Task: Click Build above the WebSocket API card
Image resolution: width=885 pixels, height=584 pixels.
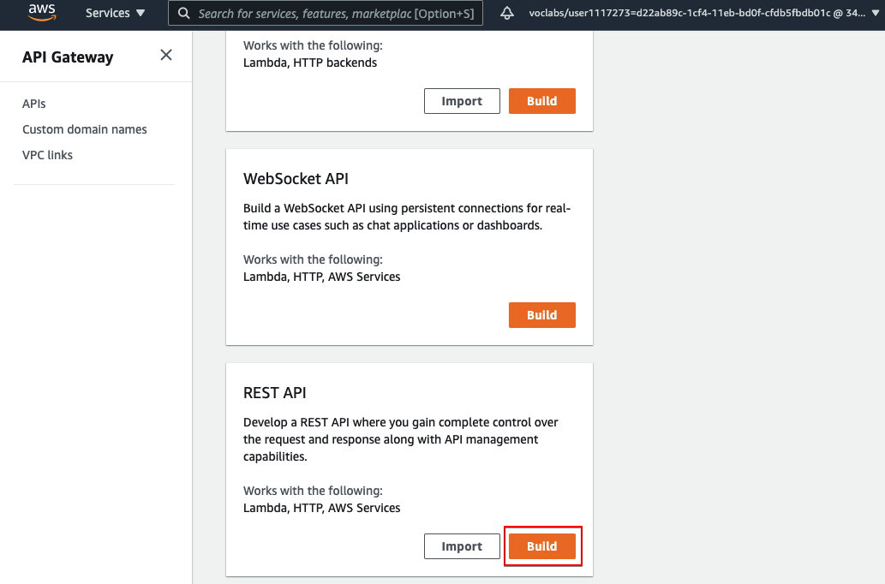Action: tap(541, 101)
